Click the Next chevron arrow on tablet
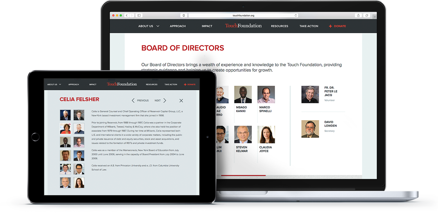This screenshot has height=213, width=438. click(x=165, y=100)
